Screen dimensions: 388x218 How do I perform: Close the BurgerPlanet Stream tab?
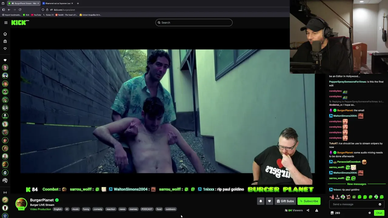(38, 3)
